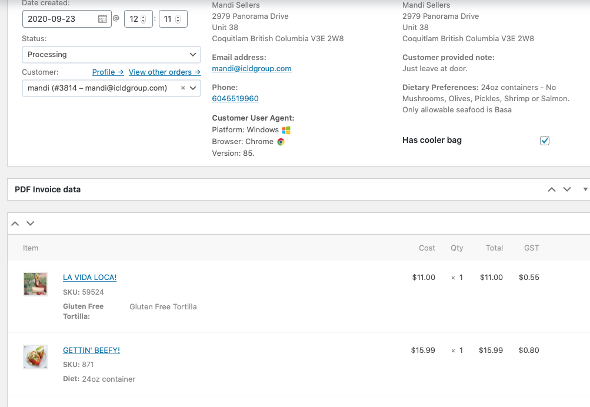Open customer Profile link
590x407 pixels.
pos(108,72)
